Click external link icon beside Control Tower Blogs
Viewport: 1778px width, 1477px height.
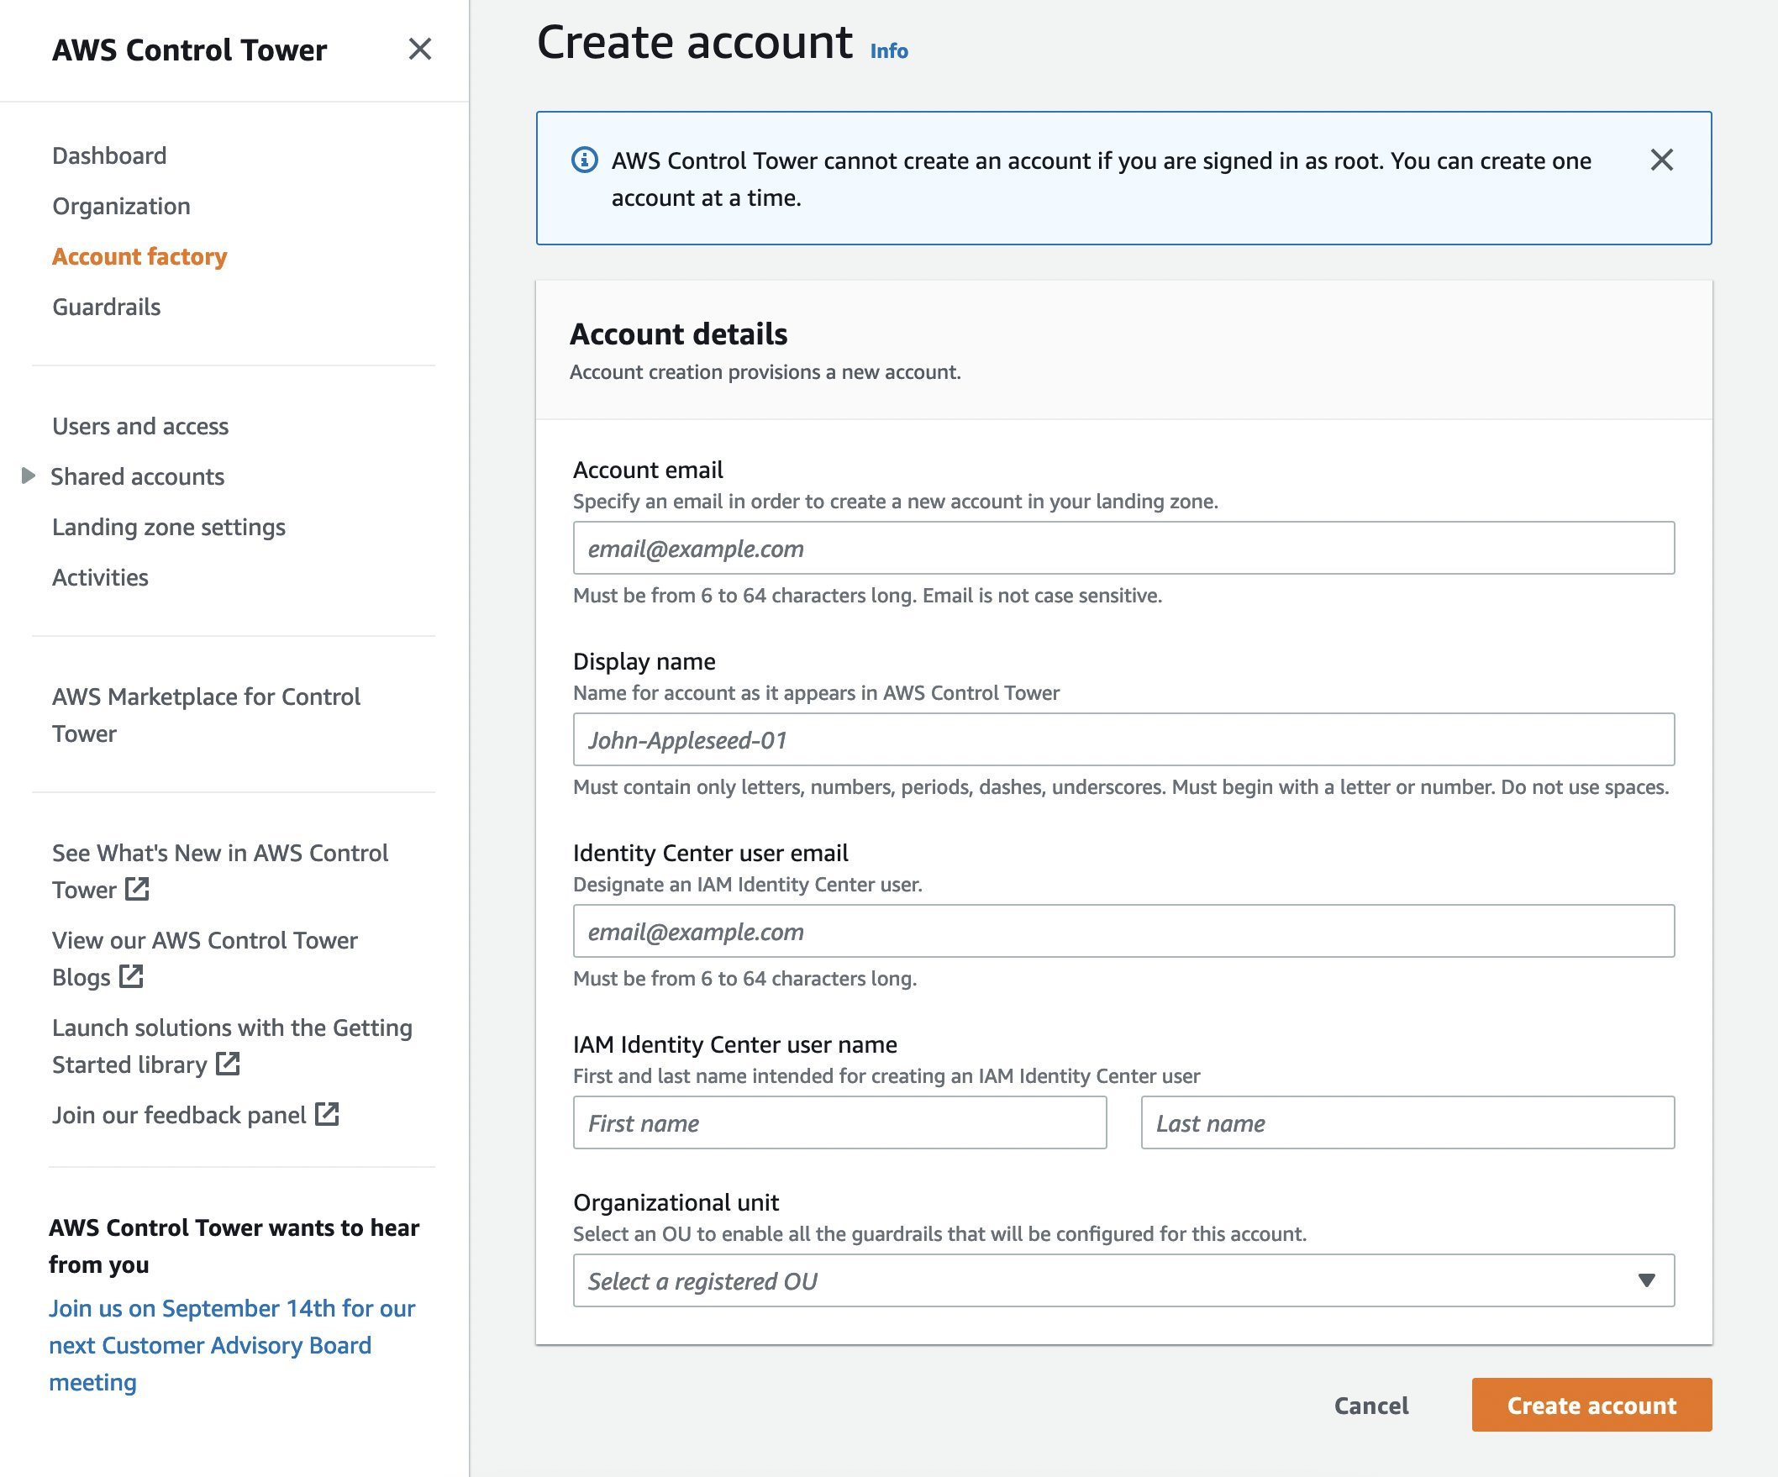tap(129, 979)
